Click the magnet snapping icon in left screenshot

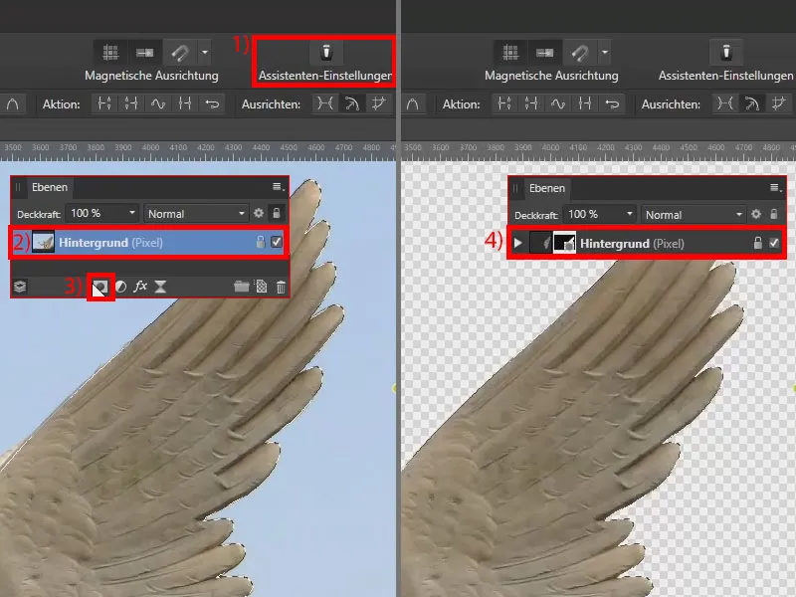[180, 53]
